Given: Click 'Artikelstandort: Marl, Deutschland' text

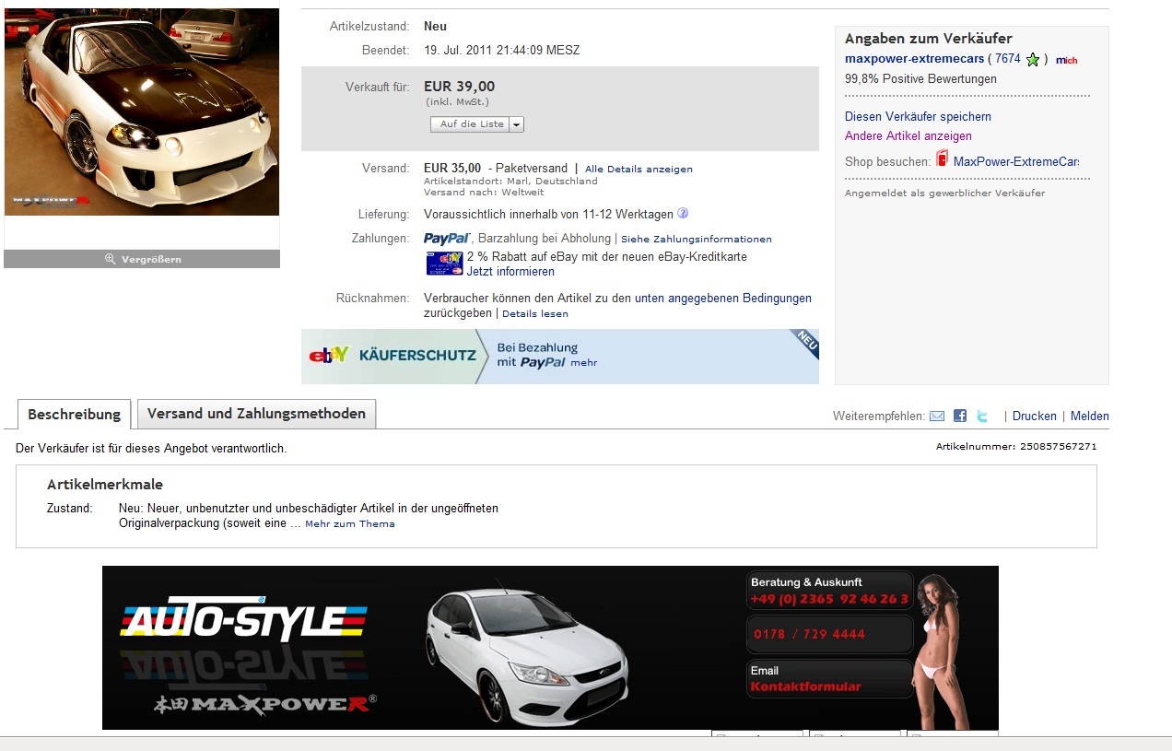Looking at the screenshot, I should click(510, 182).
